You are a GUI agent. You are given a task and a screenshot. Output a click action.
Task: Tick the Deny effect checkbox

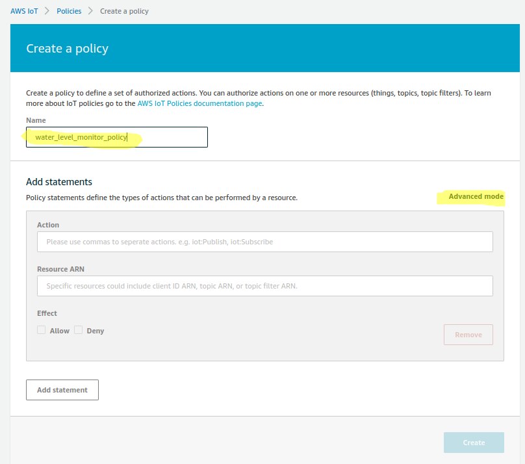pos(79,330)
